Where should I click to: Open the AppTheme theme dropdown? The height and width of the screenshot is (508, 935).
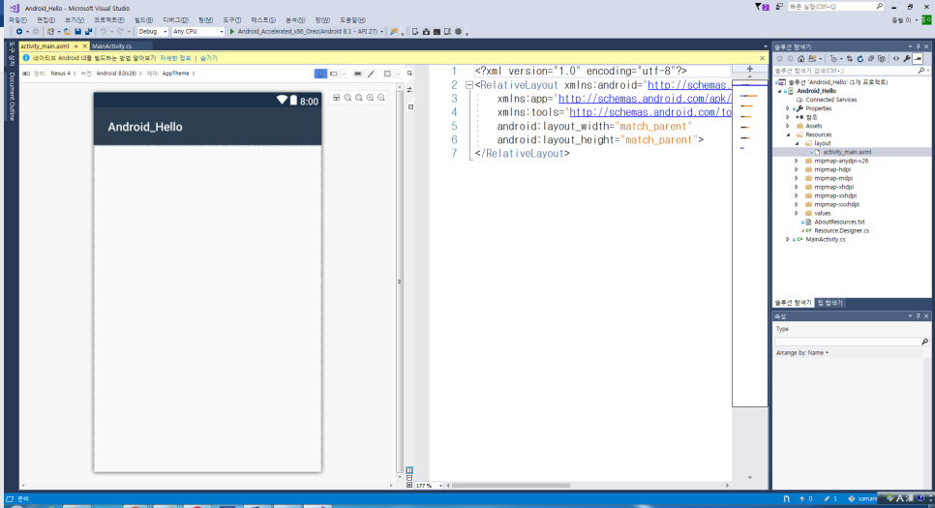point(178,74)
